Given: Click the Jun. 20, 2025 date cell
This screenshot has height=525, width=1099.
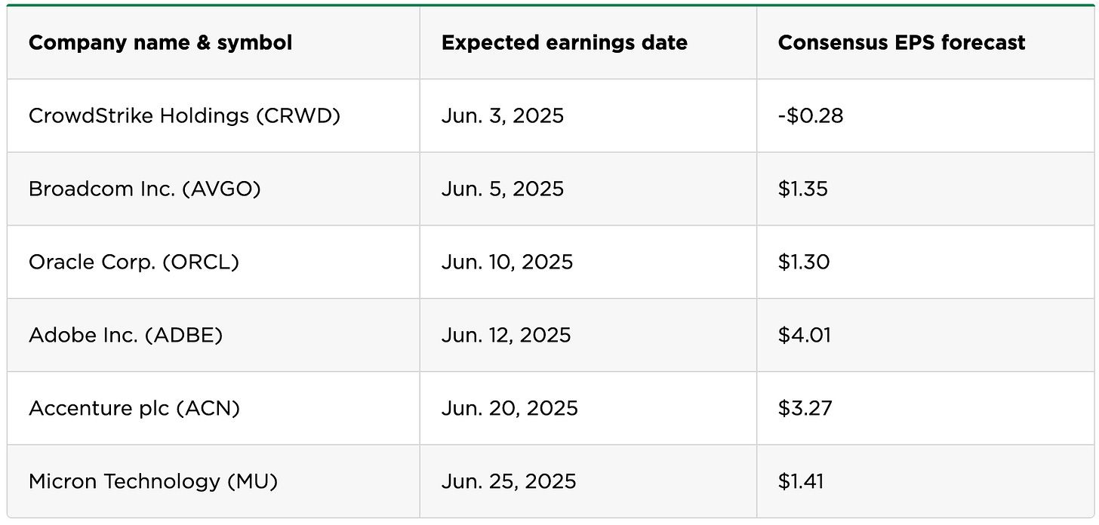Looking at the screenshot, I should [x=509, y=408].
